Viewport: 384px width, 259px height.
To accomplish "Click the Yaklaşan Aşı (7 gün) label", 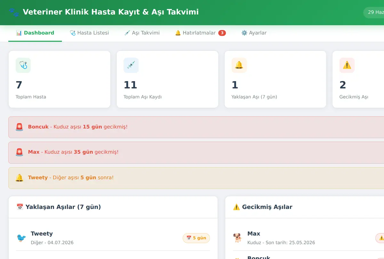I will [x=254, y=97].
